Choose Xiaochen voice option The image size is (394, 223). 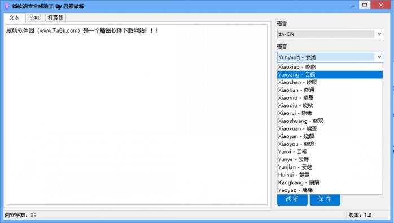click(x=330, y=82)
